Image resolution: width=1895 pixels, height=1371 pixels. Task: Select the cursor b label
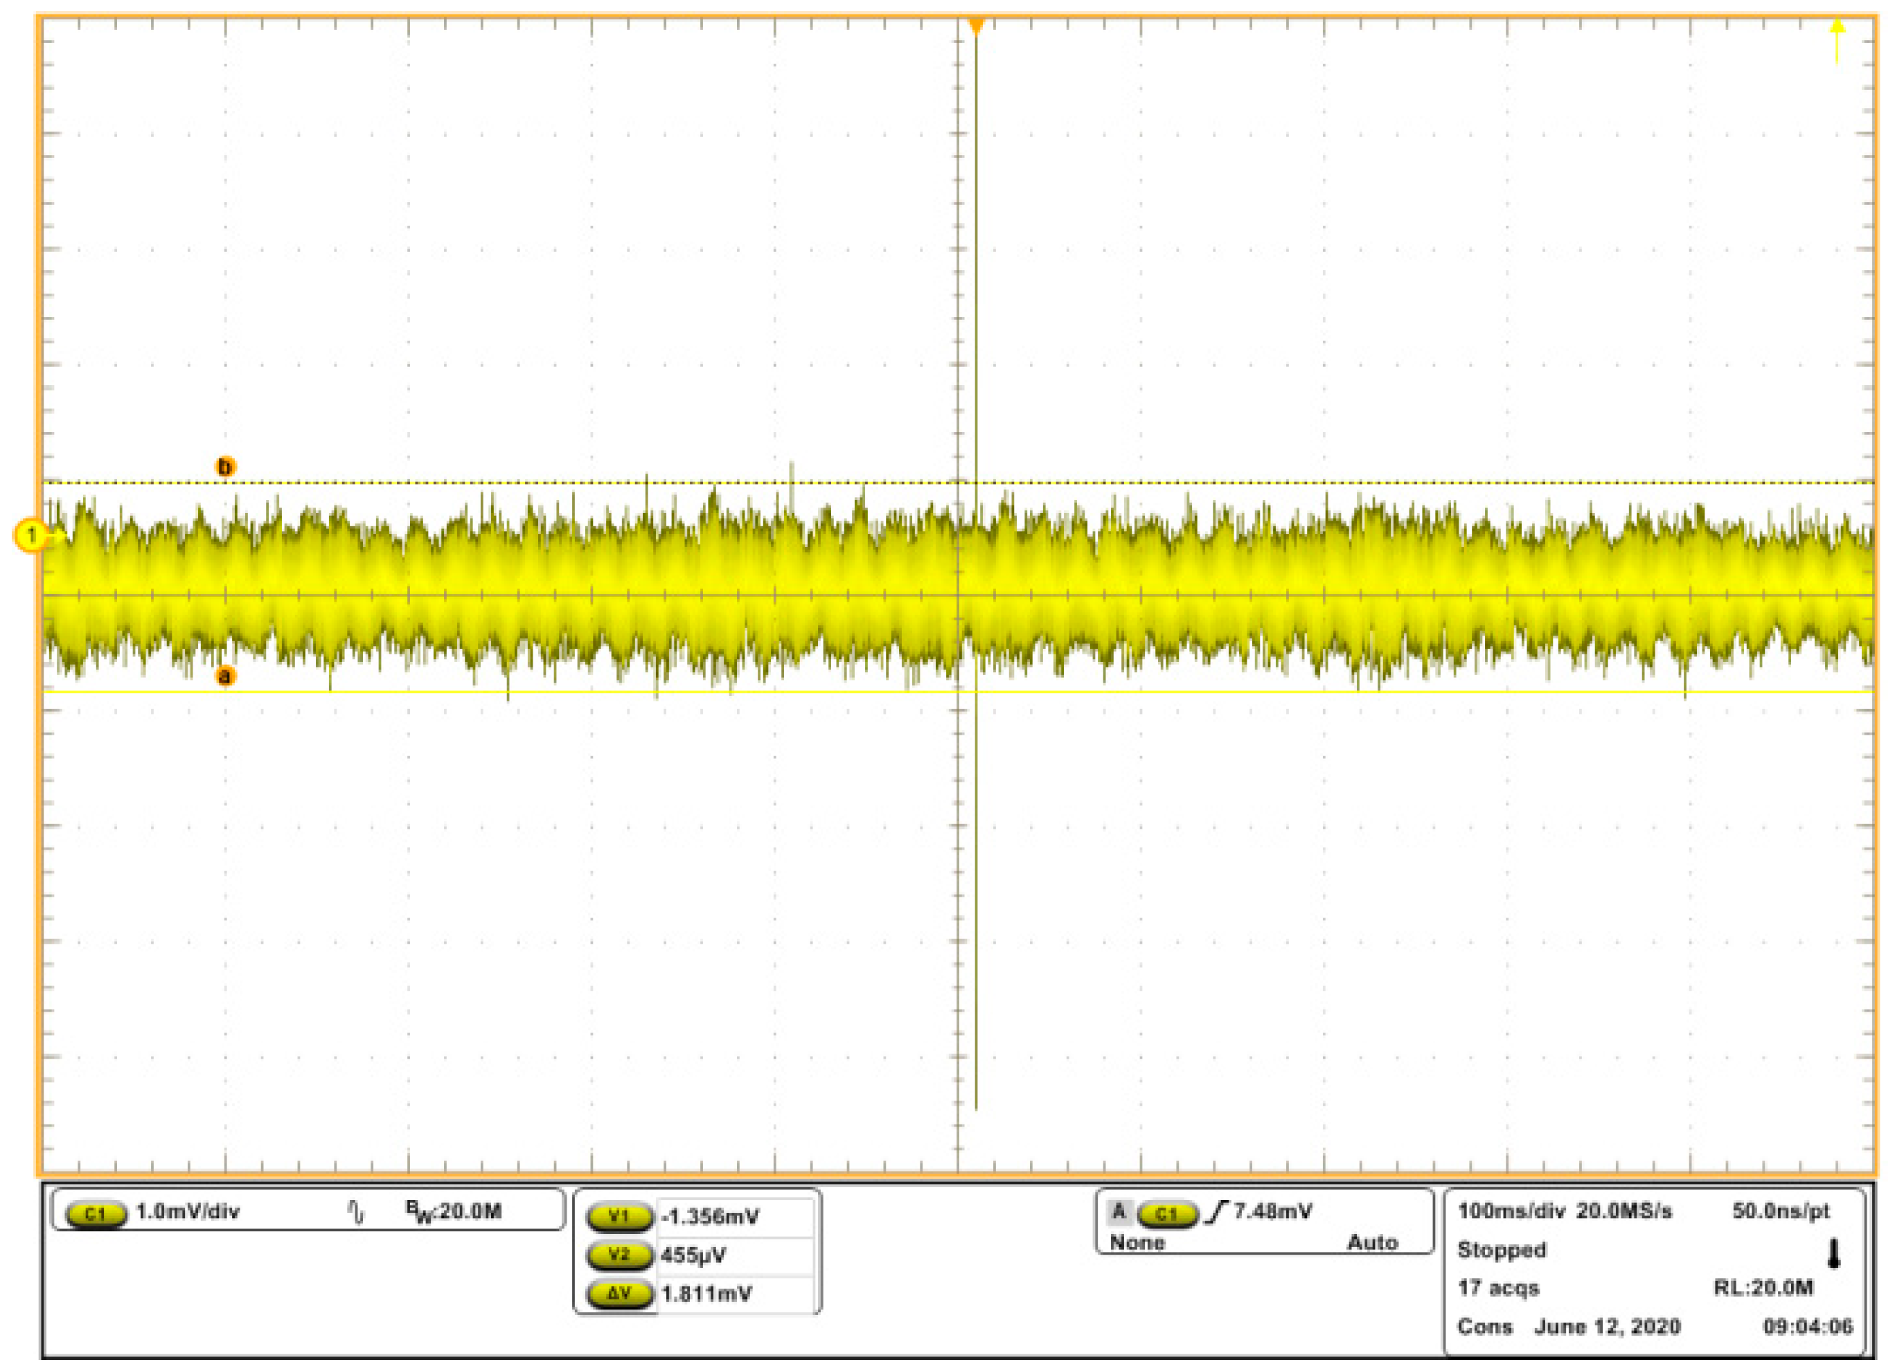tap(225, 466)
